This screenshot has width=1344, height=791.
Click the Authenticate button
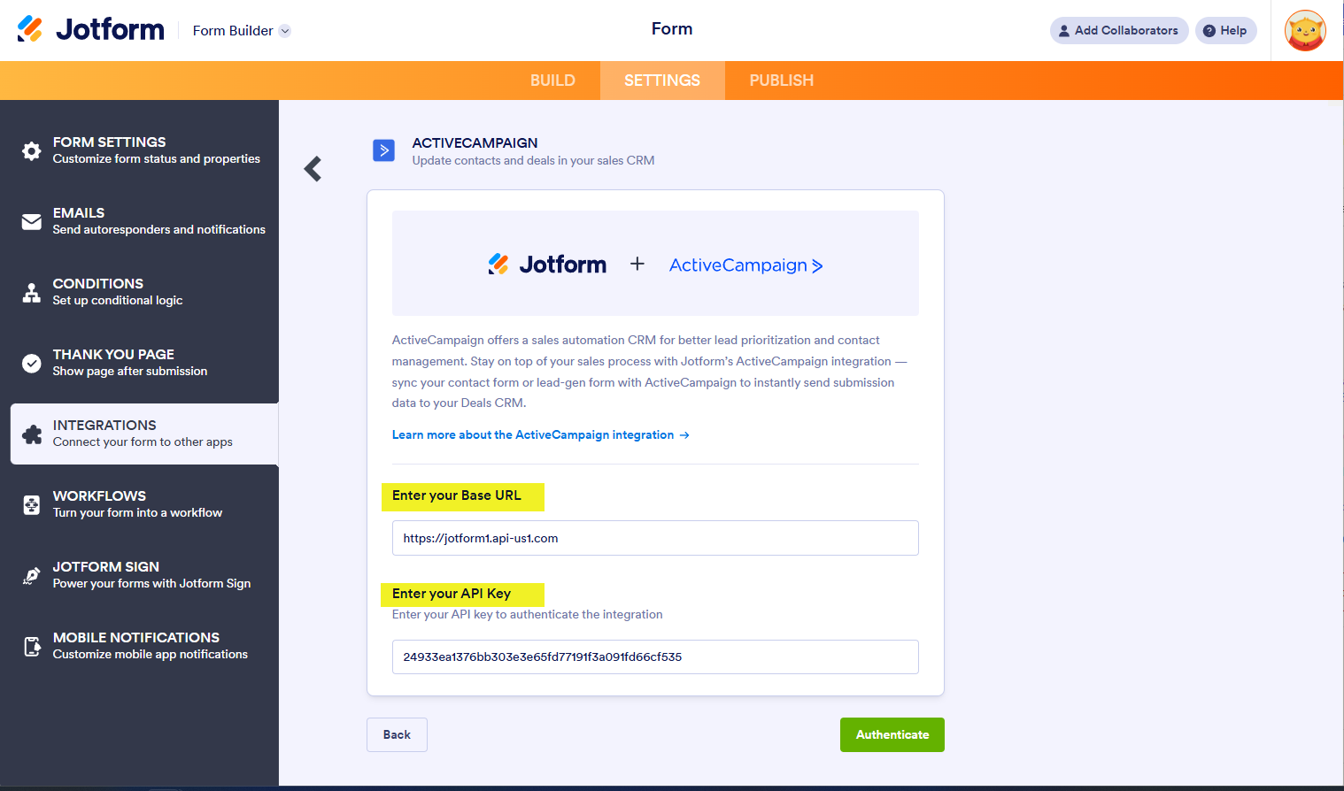coord(892,734)
